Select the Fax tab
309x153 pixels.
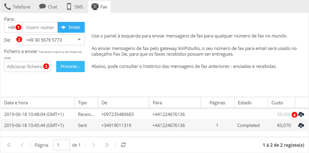(100, 7)
